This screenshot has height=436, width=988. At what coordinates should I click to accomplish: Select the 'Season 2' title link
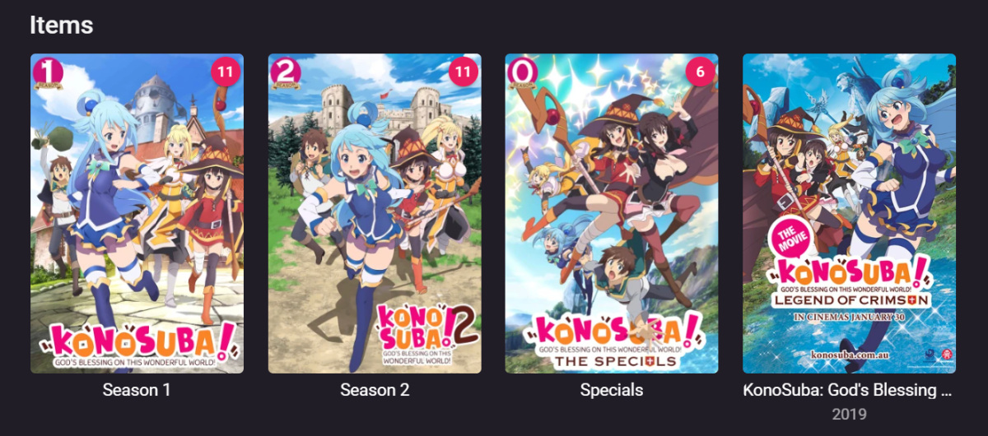pos(375,390)
